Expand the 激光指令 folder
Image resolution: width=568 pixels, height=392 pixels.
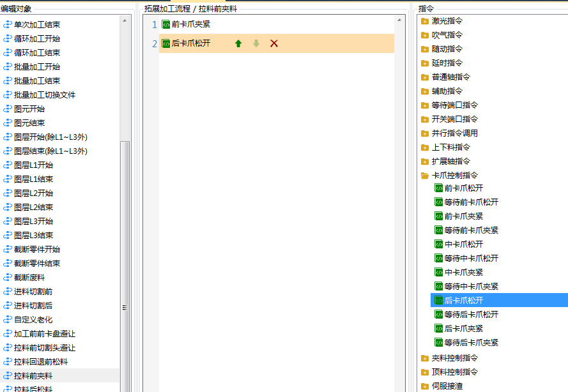tap(425, 21)
